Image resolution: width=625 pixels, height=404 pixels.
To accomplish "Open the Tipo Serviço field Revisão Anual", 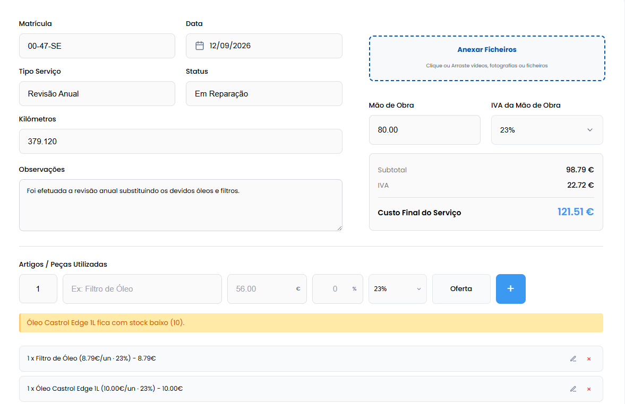I will pos(97,93).
